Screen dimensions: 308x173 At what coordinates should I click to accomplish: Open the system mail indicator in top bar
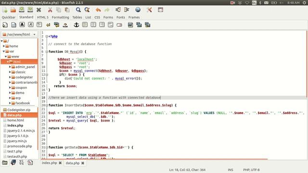tap(266, 3)
